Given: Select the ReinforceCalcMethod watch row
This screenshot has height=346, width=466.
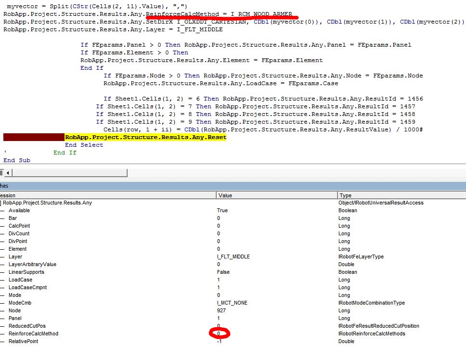Looking at the screenshot, I should pos(233,333).
